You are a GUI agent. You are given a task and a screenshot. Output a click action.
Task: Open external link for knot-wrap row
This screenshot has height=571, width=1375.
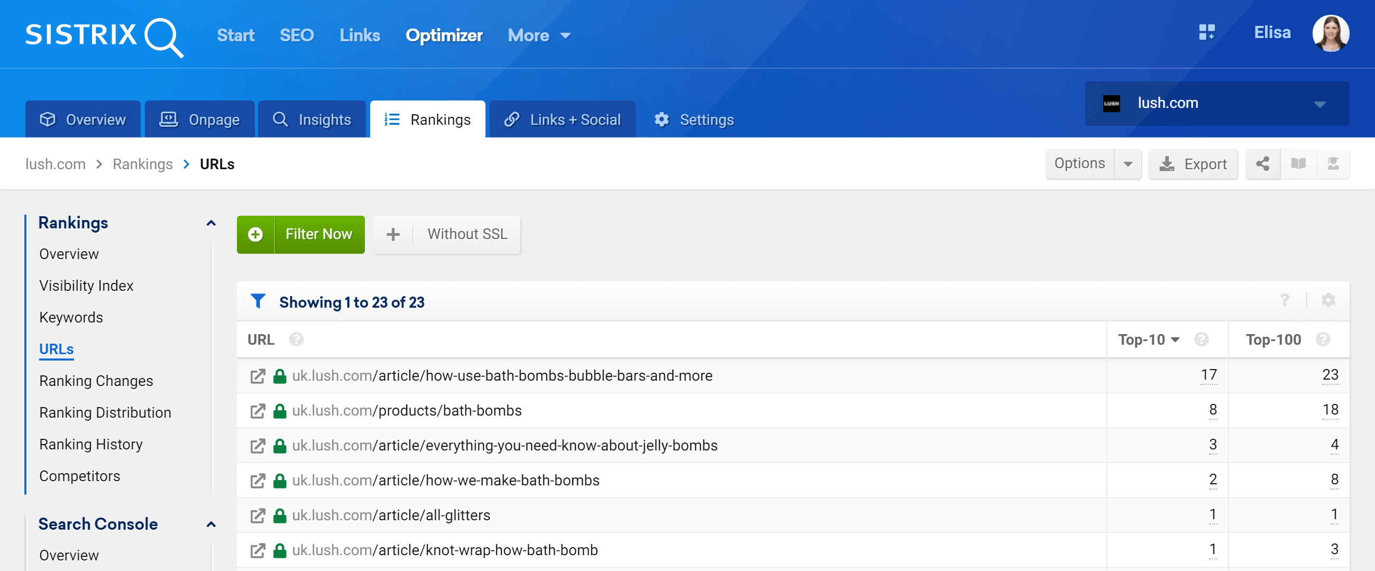258,551
